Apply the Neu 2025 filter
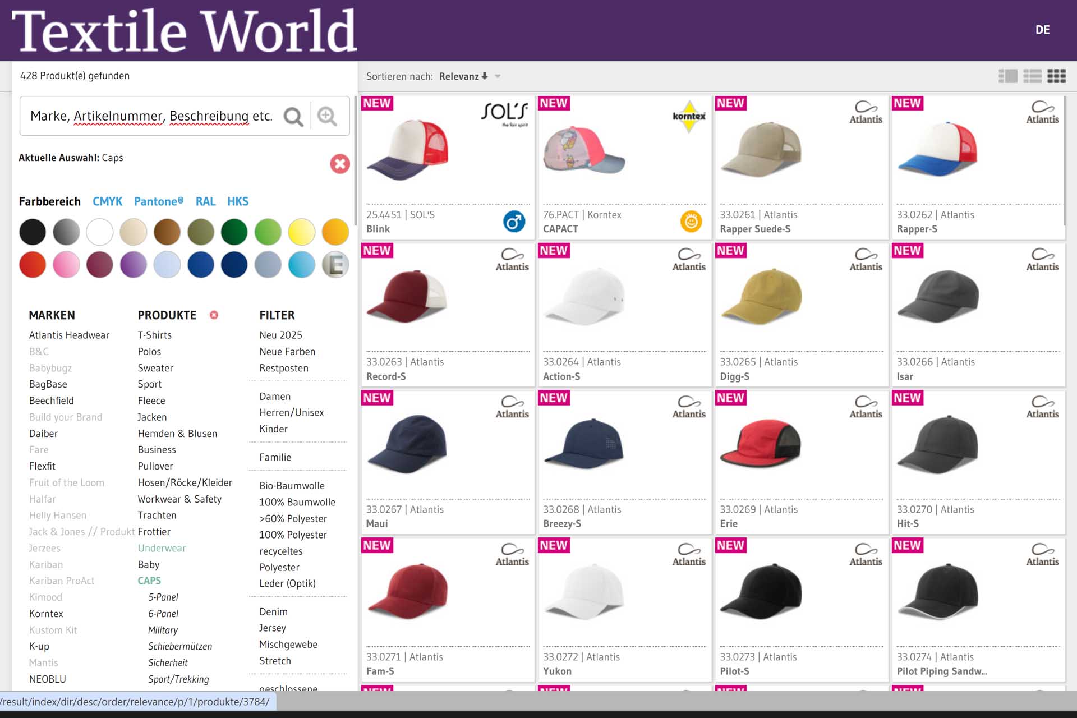Viewport: 1077px width, 718px height. click(x=280, y=335)
